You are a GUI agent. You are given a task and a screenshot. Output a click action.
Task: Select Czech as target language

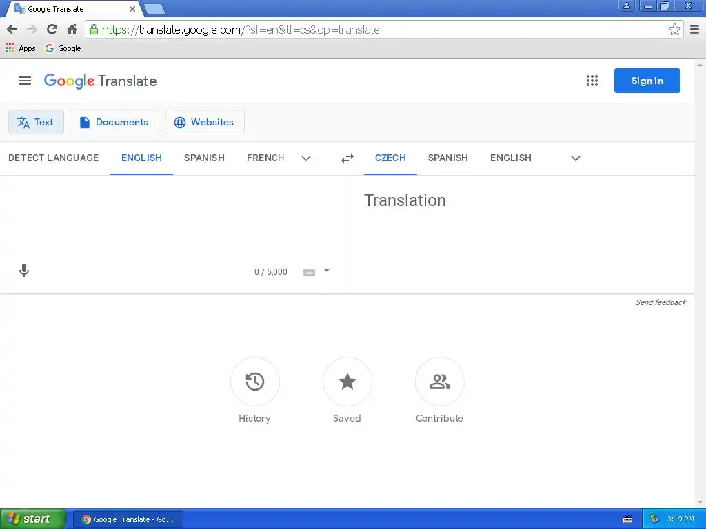pos(390,158)
